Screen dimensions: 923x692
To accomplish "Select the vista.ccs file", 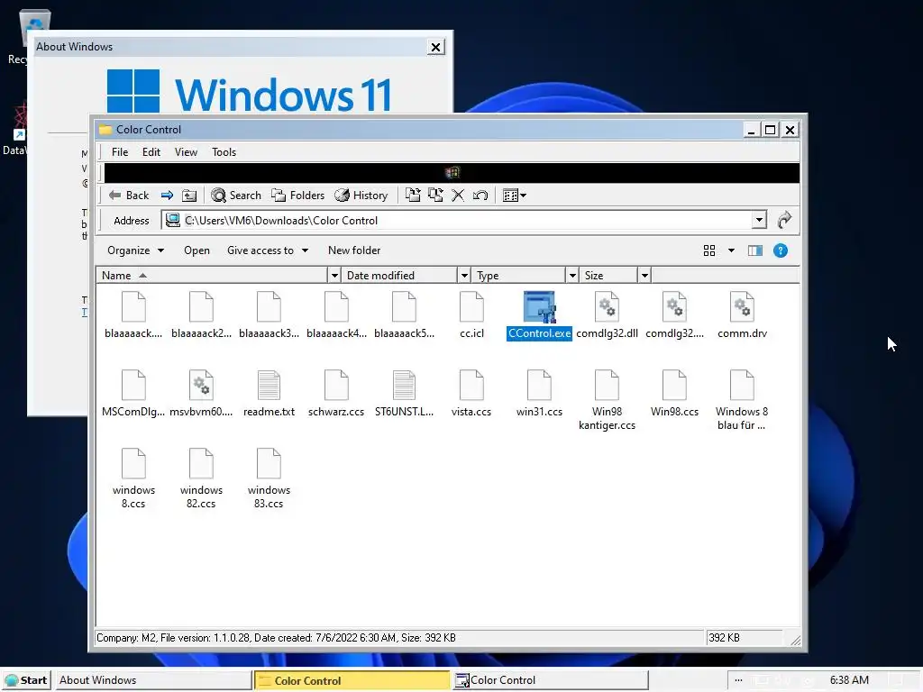I will pyautogui.click(x=471, y=394).
